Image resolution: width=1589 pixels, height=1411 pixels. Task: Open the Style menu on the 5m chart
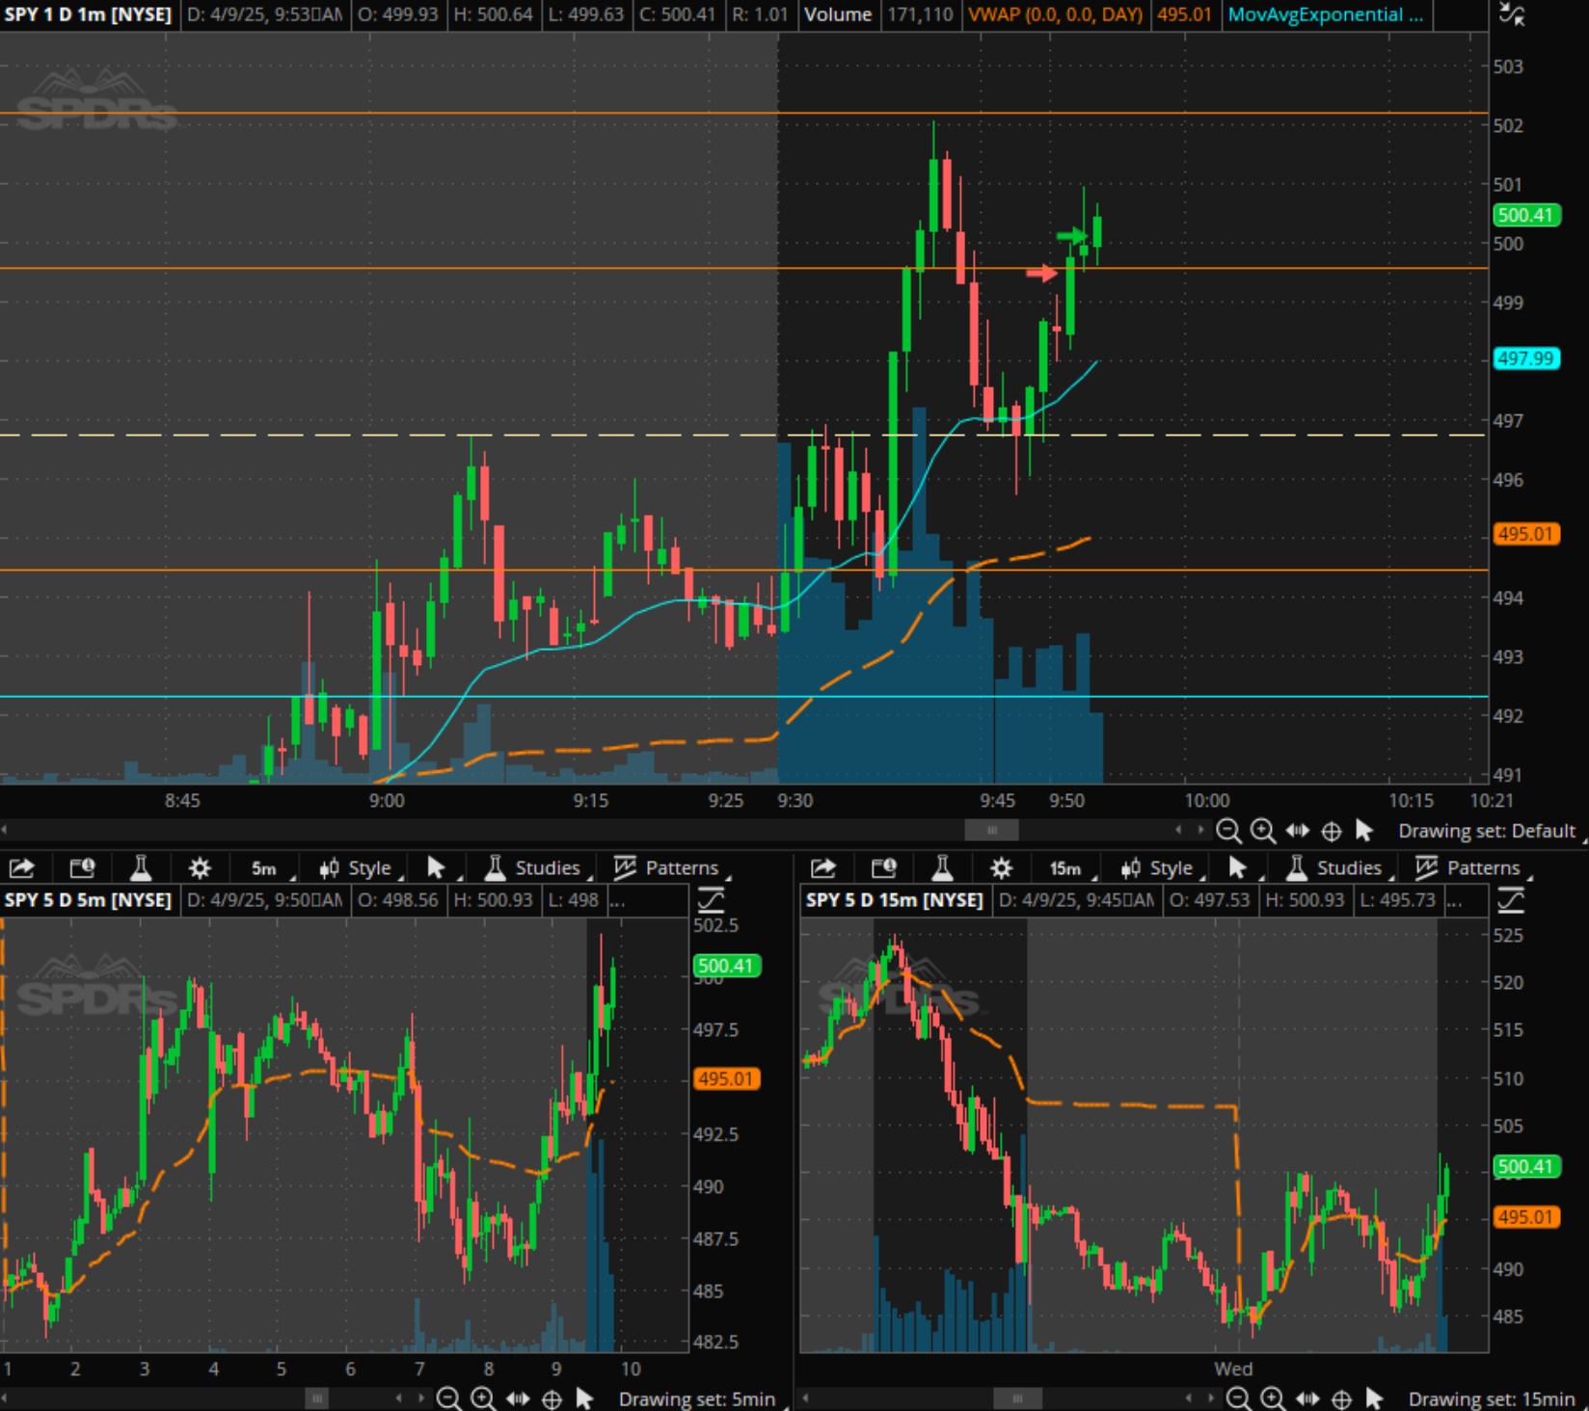(359, 868)
